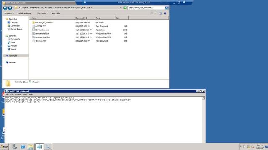
Task: Select the serviceinstall.bat file icon
Action: pos(33,33)
